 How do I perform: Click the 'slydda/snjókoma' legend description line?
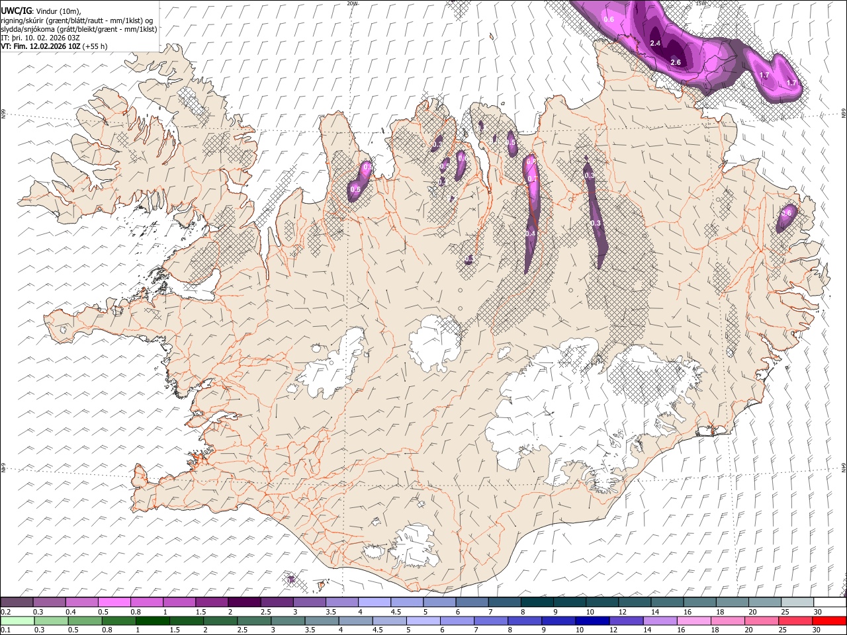point(79,29)
